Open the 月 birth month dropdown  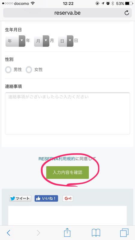(x=42, y=41)
